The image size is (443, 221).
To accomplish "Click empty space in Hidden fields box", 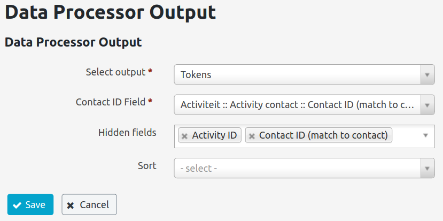I will (407, 136).
